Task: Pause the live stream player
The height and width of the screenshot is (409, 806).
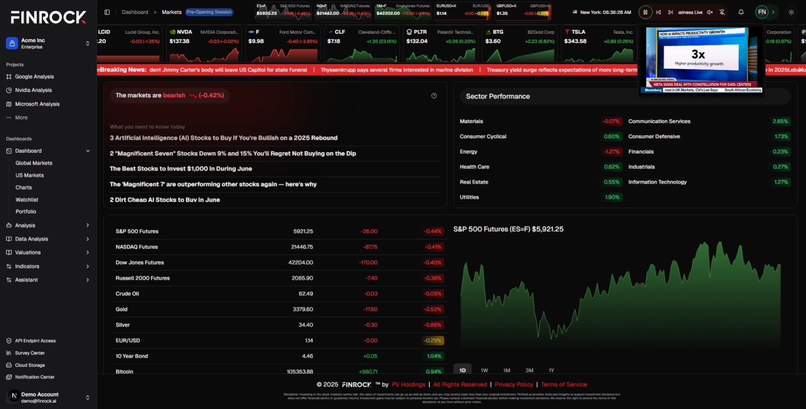Action: (x=645, y=12)
